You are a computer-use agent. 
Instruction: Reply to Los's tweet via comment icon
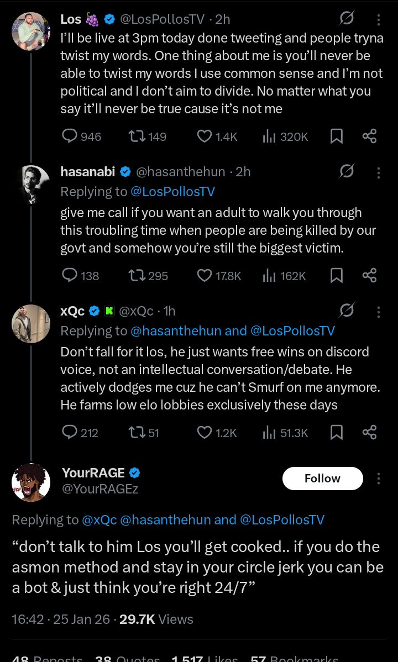click(x=70, y=136)
